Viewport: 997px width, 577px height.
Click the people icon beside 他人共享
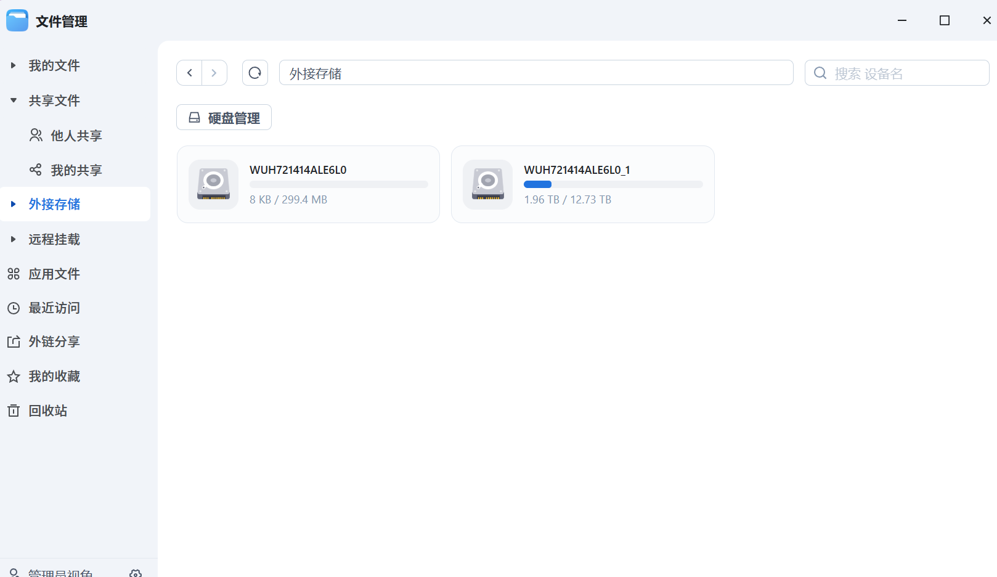point(36,135)
